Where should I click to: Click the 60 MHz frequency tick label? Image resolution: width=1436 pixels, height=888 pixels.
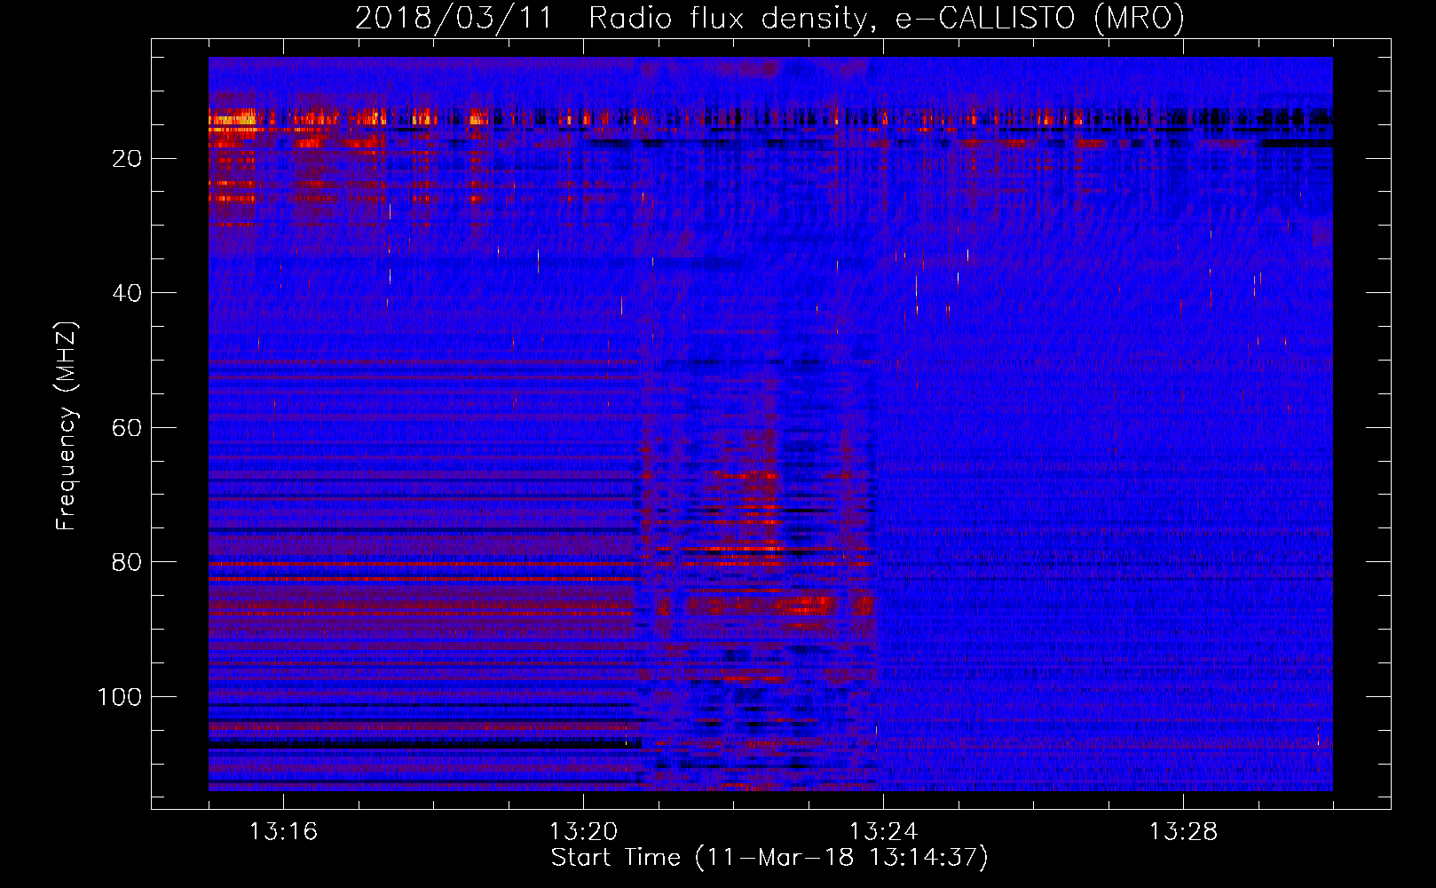click(x=127, y=428)
